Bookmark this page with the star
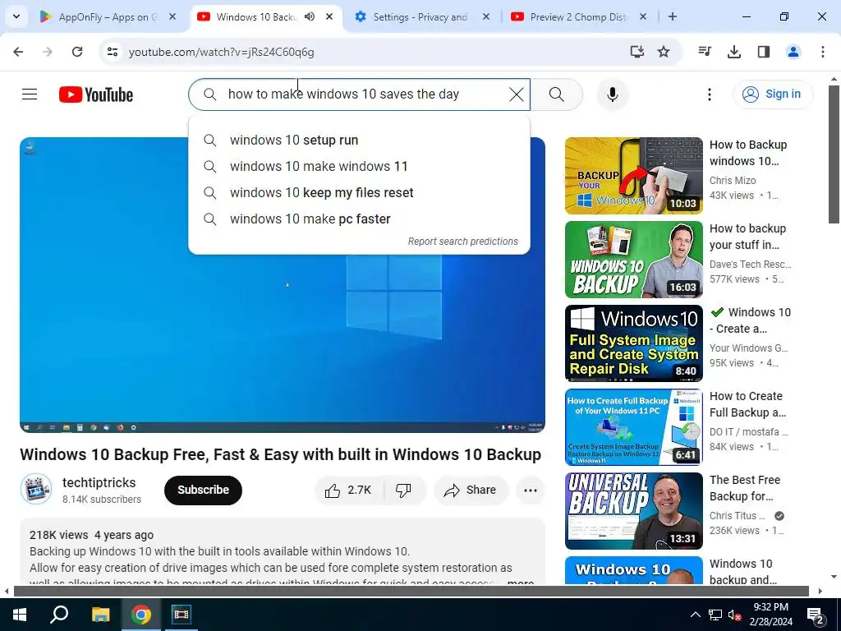The image size is (841, 631). click(x=664, y=52)
